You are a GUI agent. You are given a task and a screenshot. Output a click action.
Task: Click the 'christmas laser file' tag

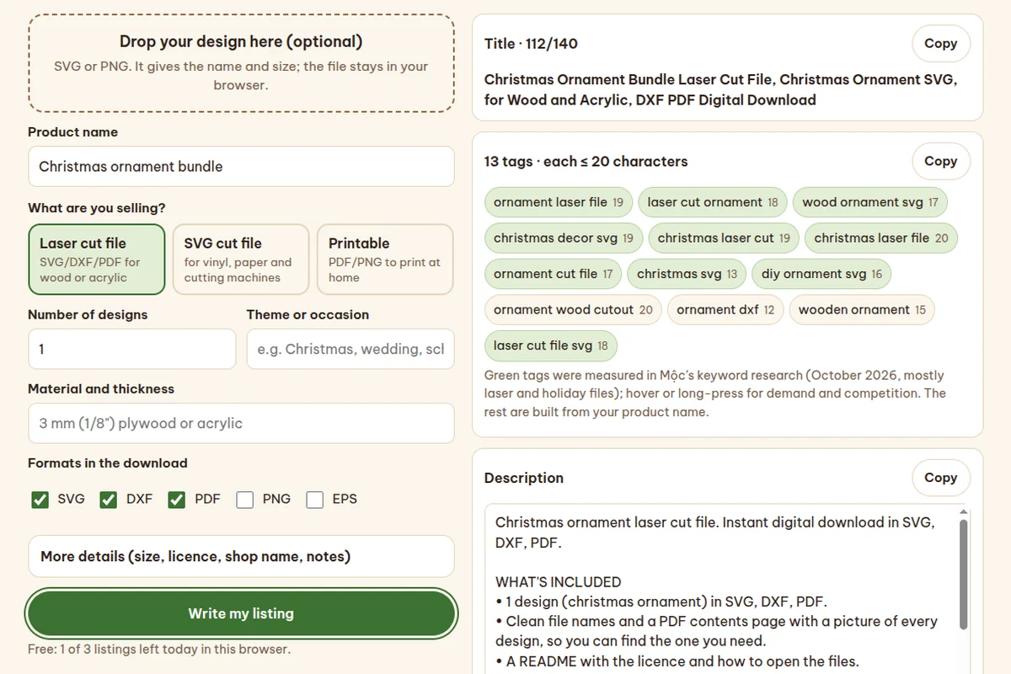coord(881,238)
